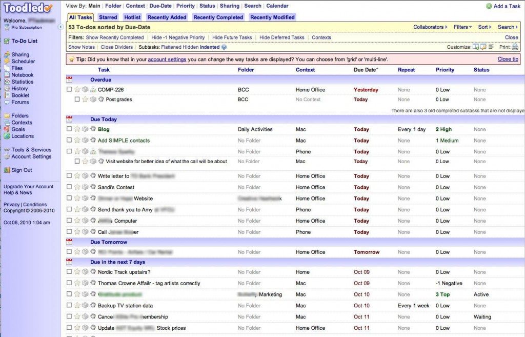Click Show Recently Completed filter
The image size is (525, 337).
(115, 37)
